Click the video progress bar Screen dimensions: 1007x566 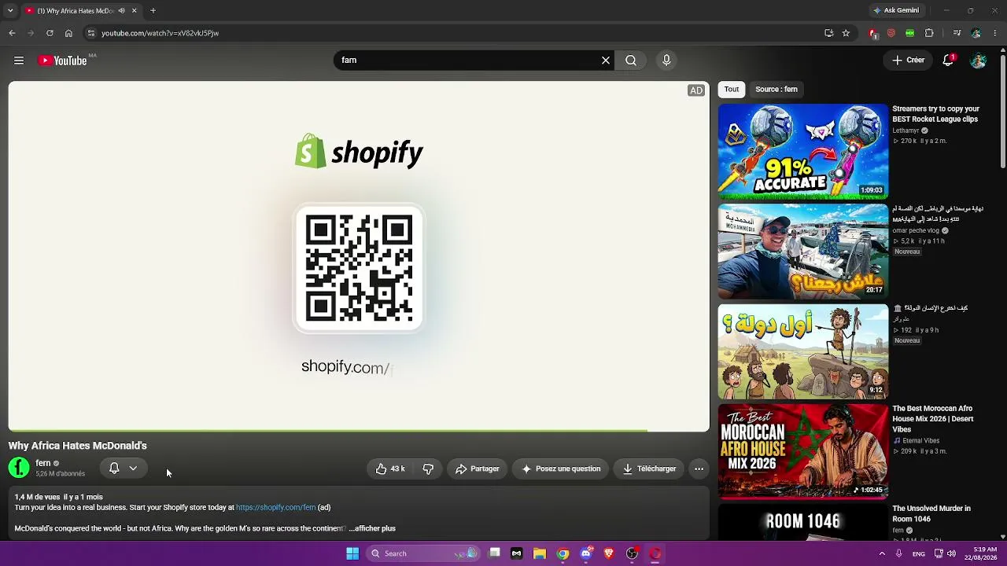coord(359,431)
